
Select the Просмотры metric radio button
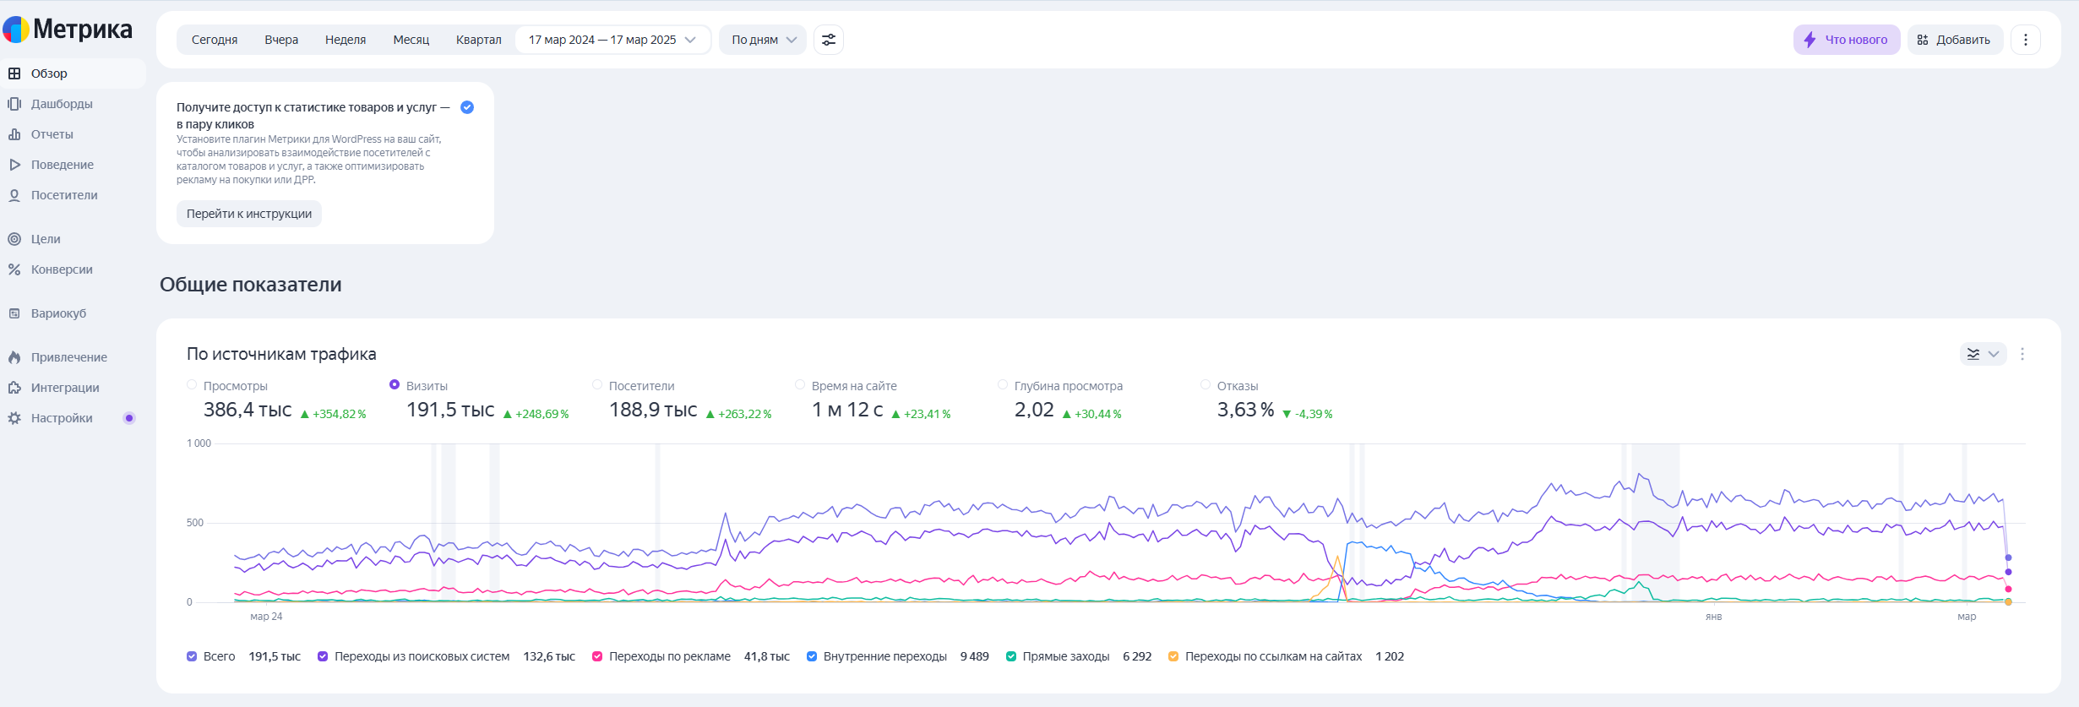192,385
